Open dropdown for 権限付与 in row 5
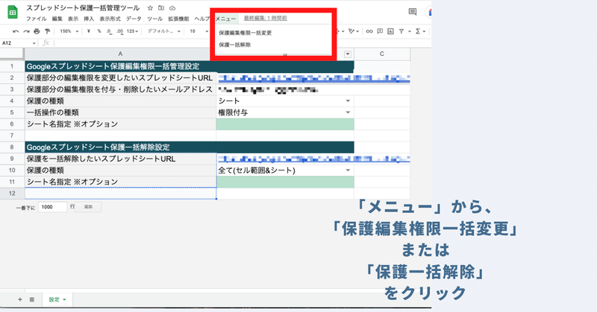Image resolution: width=597 pixels, height=312 pixels. pyautogui.click(x=348, y=112)
